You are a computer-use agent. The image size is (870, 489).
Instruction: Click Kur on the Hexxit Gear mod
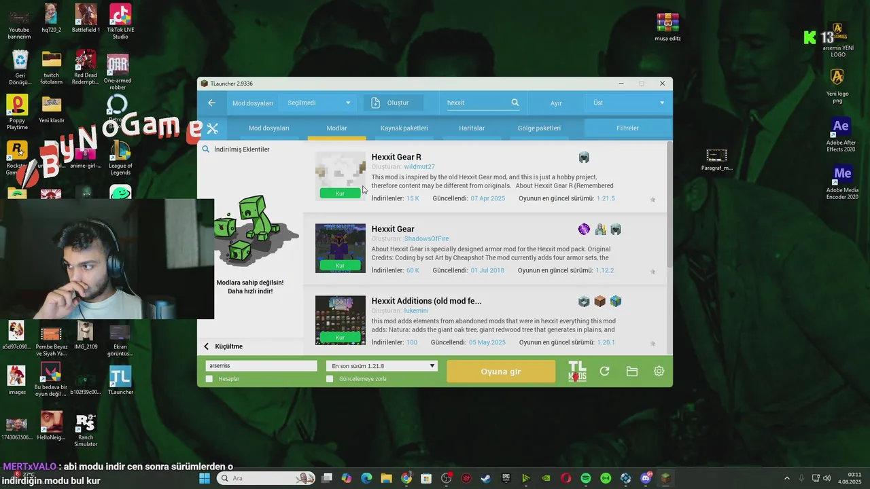pyautogui.click(x=340, y=266)
